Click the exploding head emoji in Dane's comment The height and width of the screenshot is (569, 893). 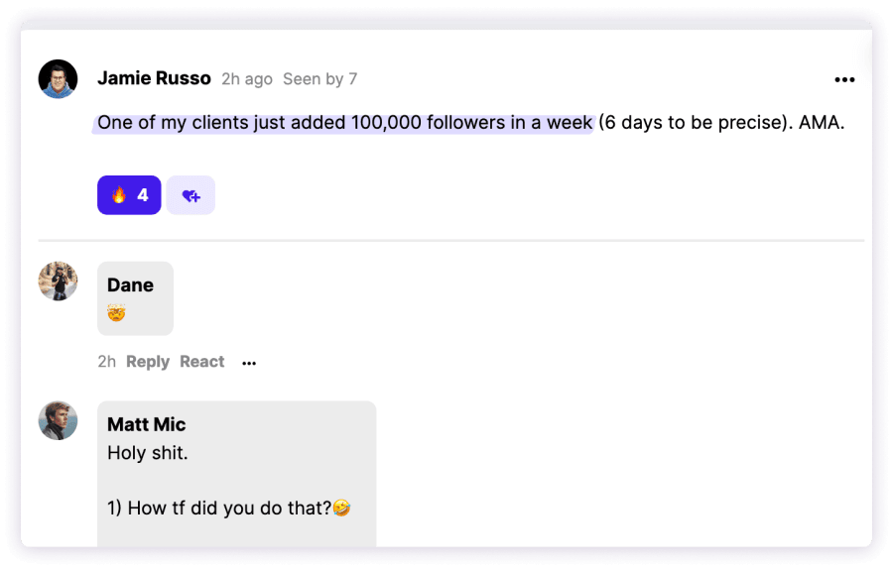(x=116, y=312)
